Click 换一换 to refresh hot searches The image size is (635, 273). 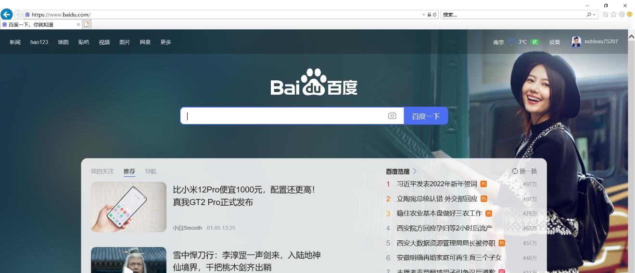click(x=524, y=171)
